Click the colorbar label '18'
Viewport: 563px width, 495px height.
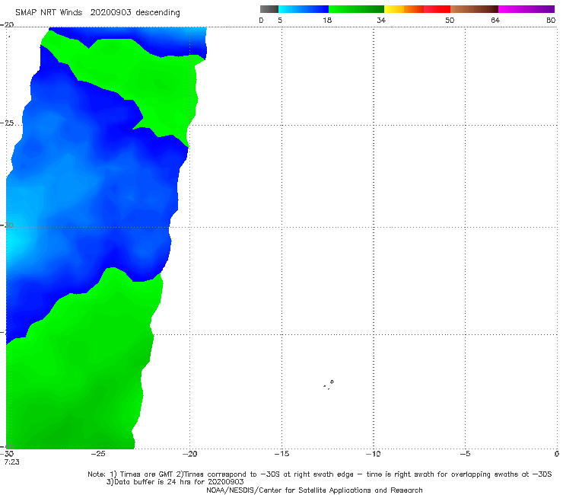pos(327,20)
